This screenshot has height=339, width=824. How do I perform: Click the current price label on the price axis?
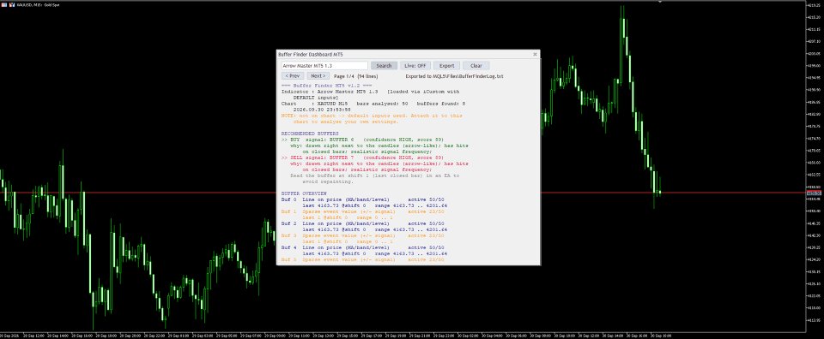pyautogui.click(x=815, y=193)
